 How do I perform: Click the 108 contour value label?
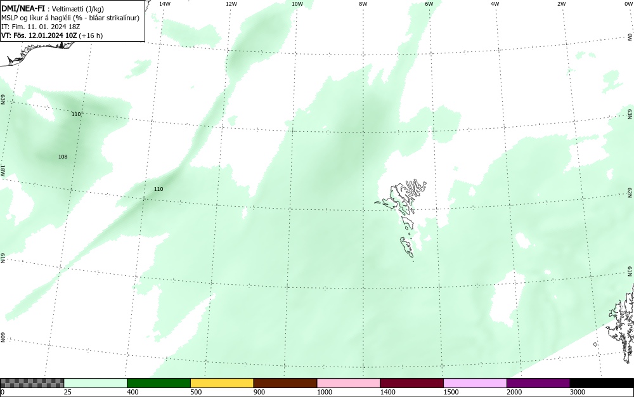click(63, 157)
